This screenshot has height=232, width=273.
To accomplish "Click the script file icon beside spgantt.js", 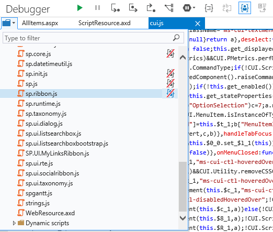I will click(20, 193).
